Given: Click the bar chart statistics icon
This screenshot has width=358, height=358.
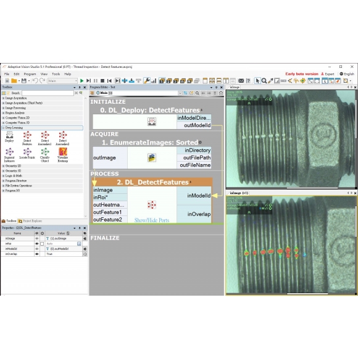Looking at the screenshot, I should (154, 81).
